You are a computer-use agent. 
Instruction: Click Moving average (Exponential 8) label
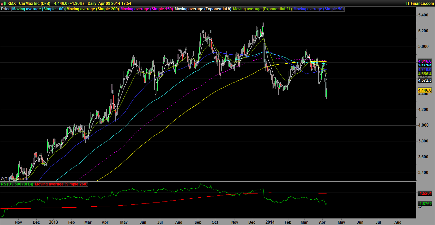[203, 9]
